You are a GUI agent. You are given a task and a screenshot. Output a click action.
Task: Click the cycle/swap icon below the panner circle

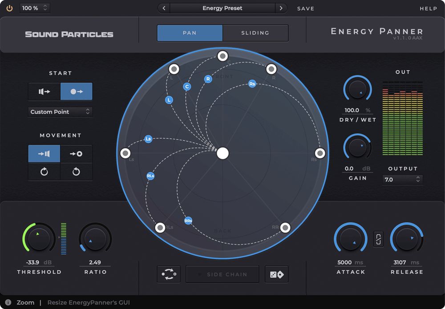[169, 274]
